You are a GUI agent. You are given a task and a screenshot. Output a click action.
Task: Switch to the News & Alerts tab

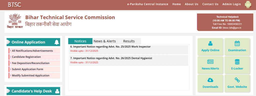105,41
